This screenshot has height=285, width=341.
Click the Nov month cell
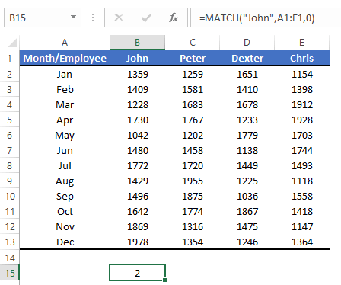point(65,226)
